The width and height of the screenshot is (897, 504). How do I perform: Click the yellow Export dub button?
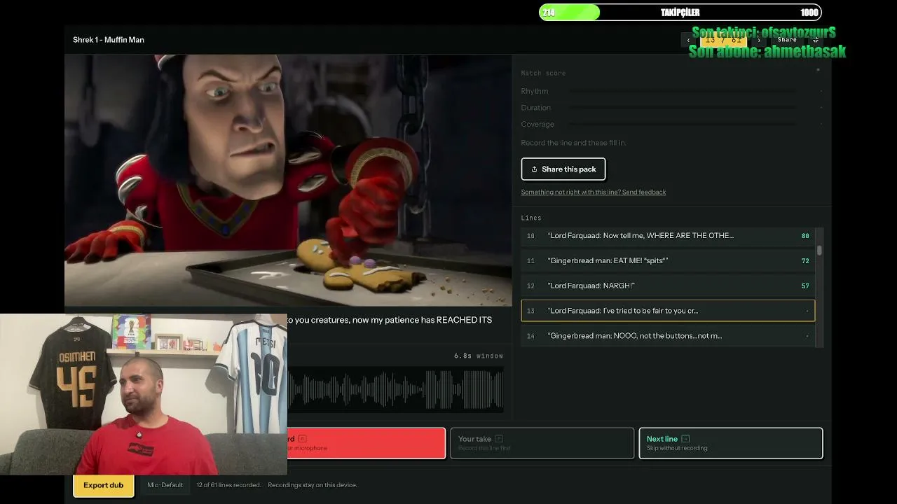coord(104,485)
